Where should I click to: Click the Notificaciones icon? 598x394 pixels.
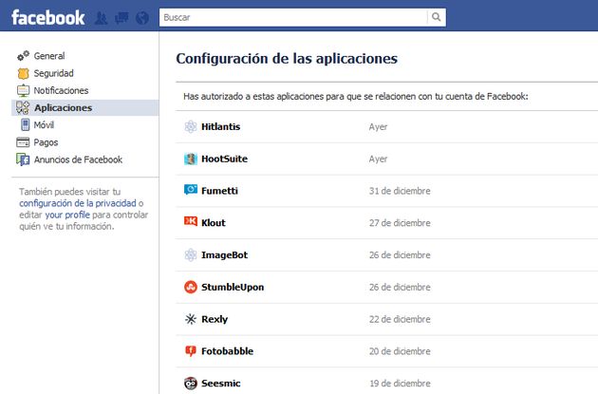pos(24,90)
